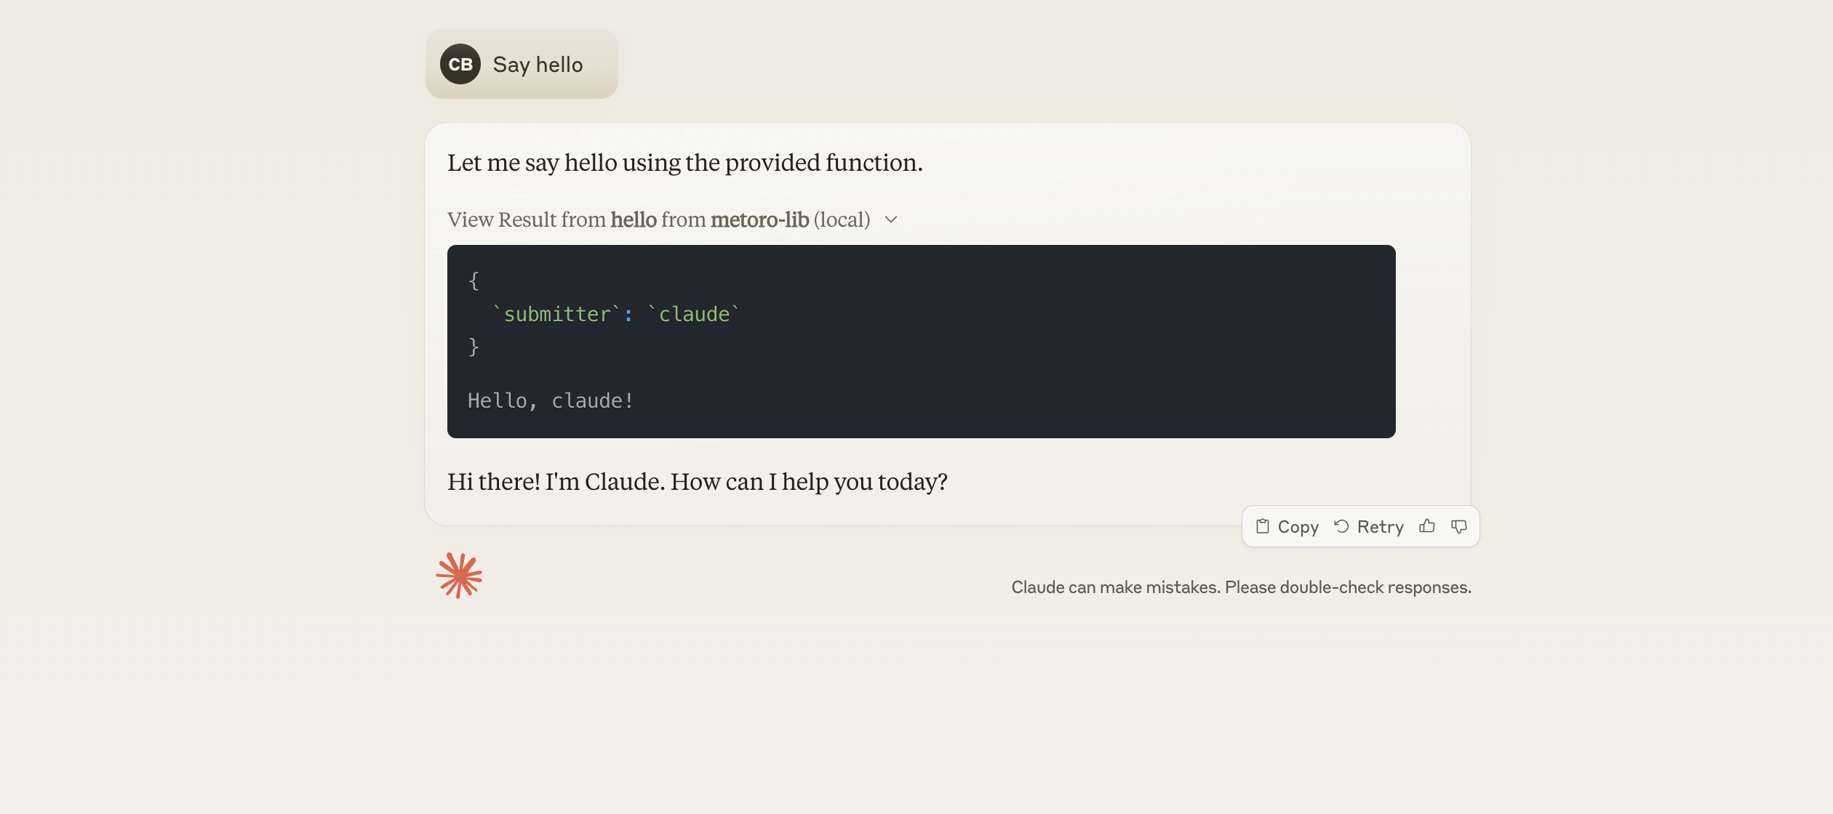Screen dimensions: 1833x814
Task: Click the bold hello tool name link
Action: pos(632,219)
